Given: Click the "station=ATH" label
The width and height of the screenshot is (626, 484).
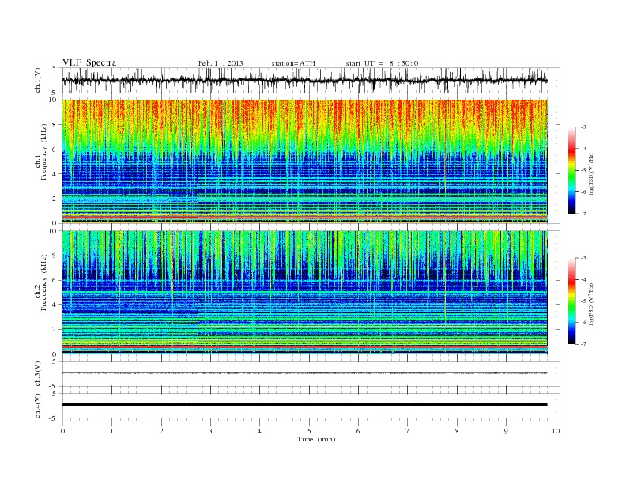Looking at the screenshot, I should (x=293, y=63).
